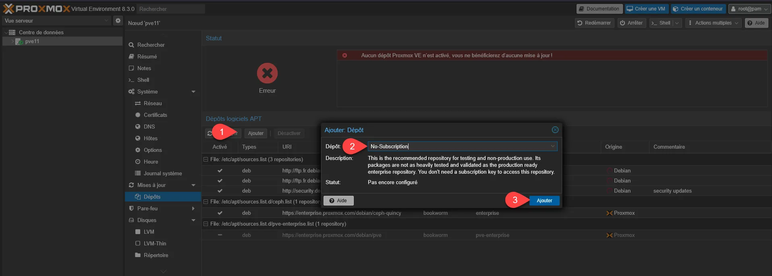
Task: Expand the Actions multiples dropdown
Action: 713,23
